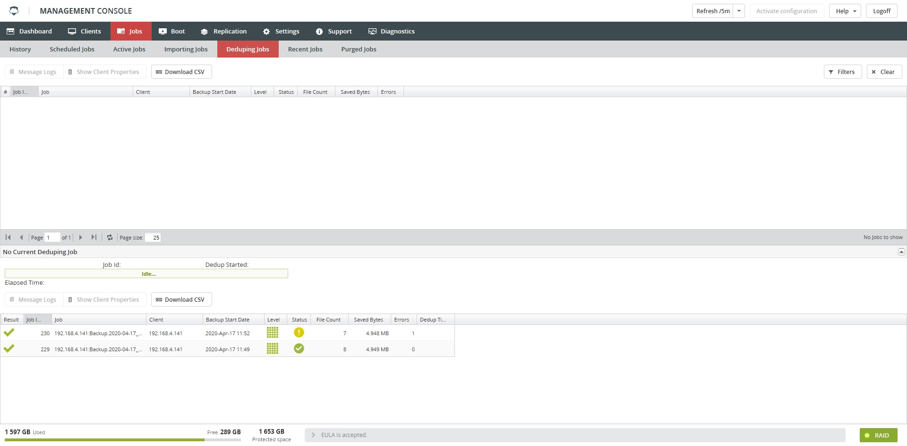Click the Page number input field

click(52, 237)
